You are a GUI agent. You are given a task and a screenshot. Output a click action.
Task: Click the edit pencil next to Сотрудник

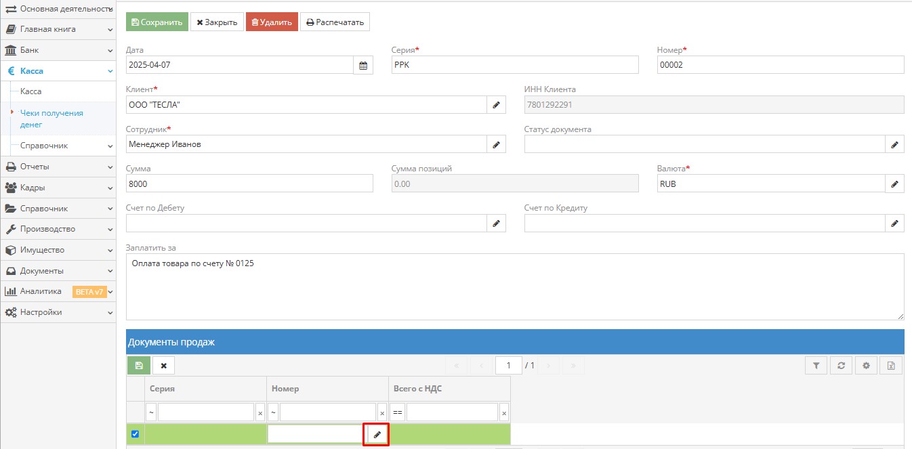(496, 144)
